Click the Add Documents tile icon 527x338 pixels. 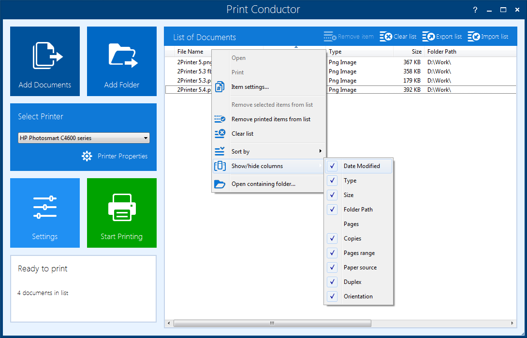click(47, 56)
